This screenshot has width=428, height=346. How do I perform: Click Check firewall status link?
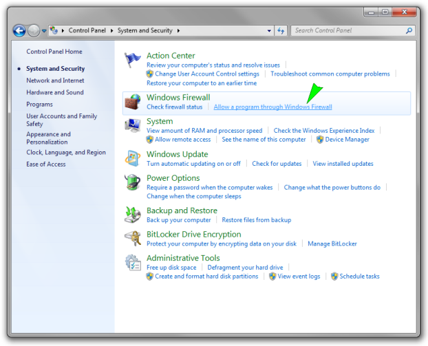point(175,107)
